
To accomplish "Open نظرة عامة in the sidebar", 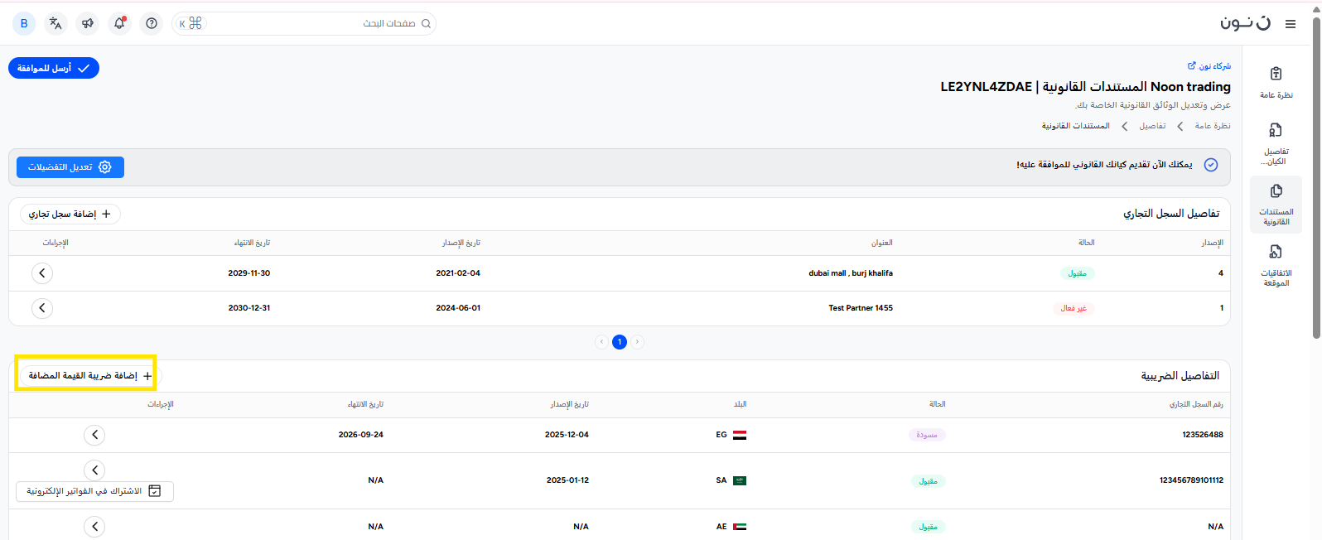I will coord(1276,83).
